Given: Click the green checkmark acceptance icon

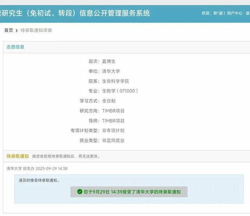Looking at the screenshot, I should [79, 191].
